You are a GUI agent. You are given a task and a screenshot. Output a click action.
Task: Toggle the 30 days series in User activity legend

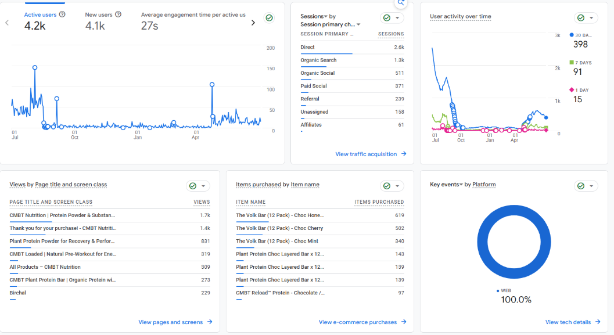click(x=572, y=35)
